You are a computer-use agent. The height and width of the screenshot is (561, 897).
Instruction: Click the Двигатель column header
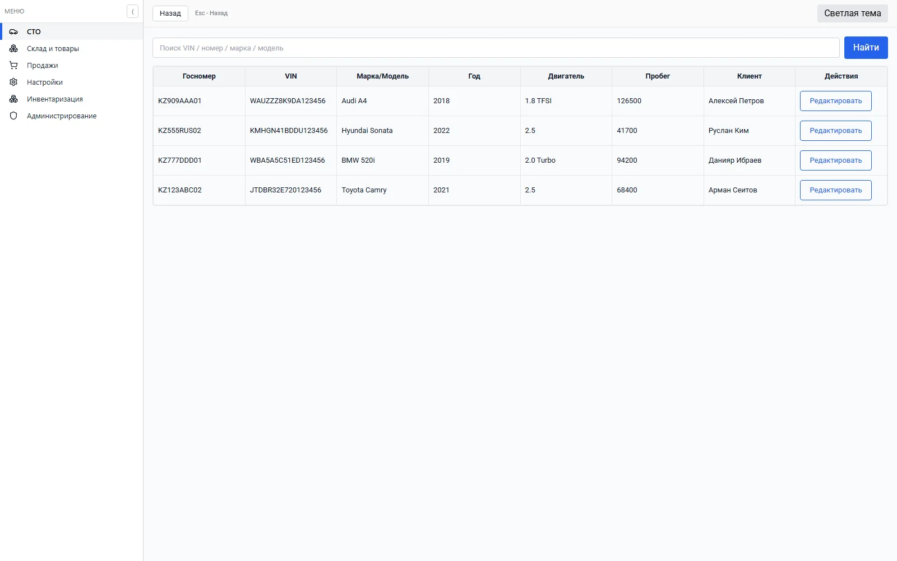pos(566,76)
